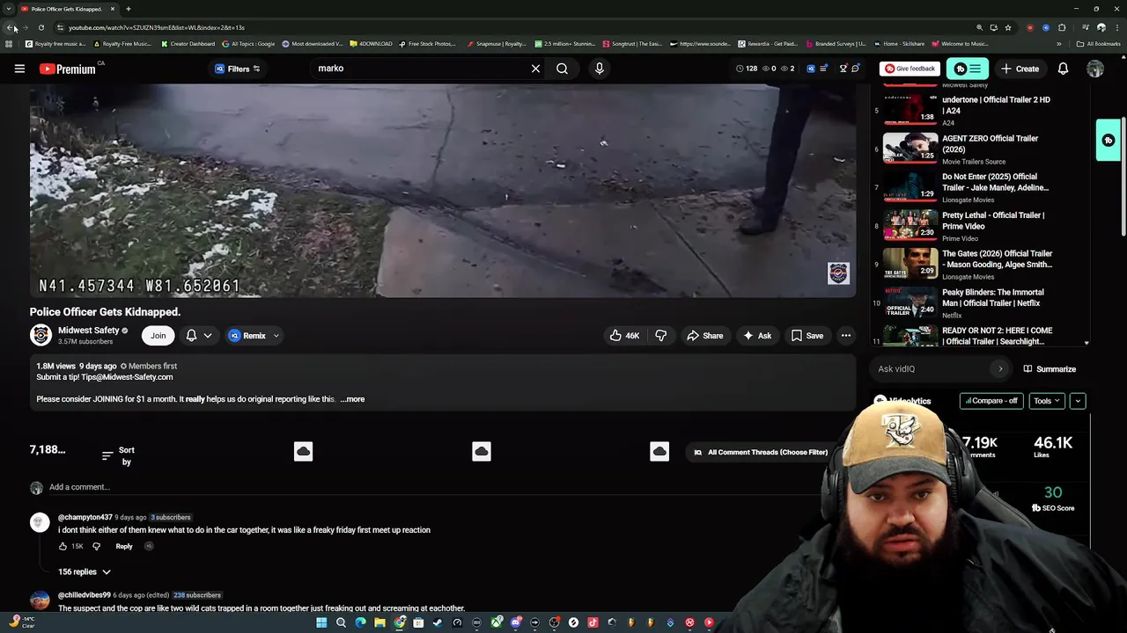Image resolution: width=1127 pixels, height=633 pixels.
Task: Open account avatar menu
Action: pos(1095,69)
